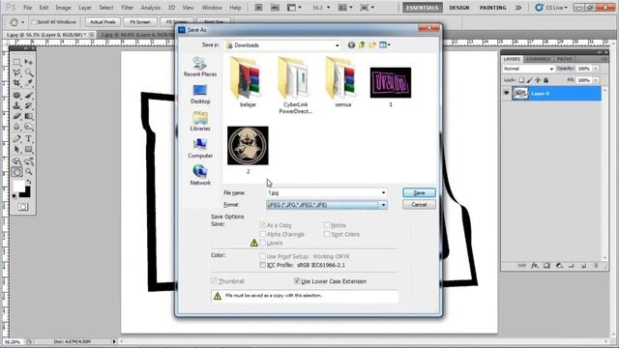
Task: Go to Recent Places in sidebar
Action: tap(200, 67)
